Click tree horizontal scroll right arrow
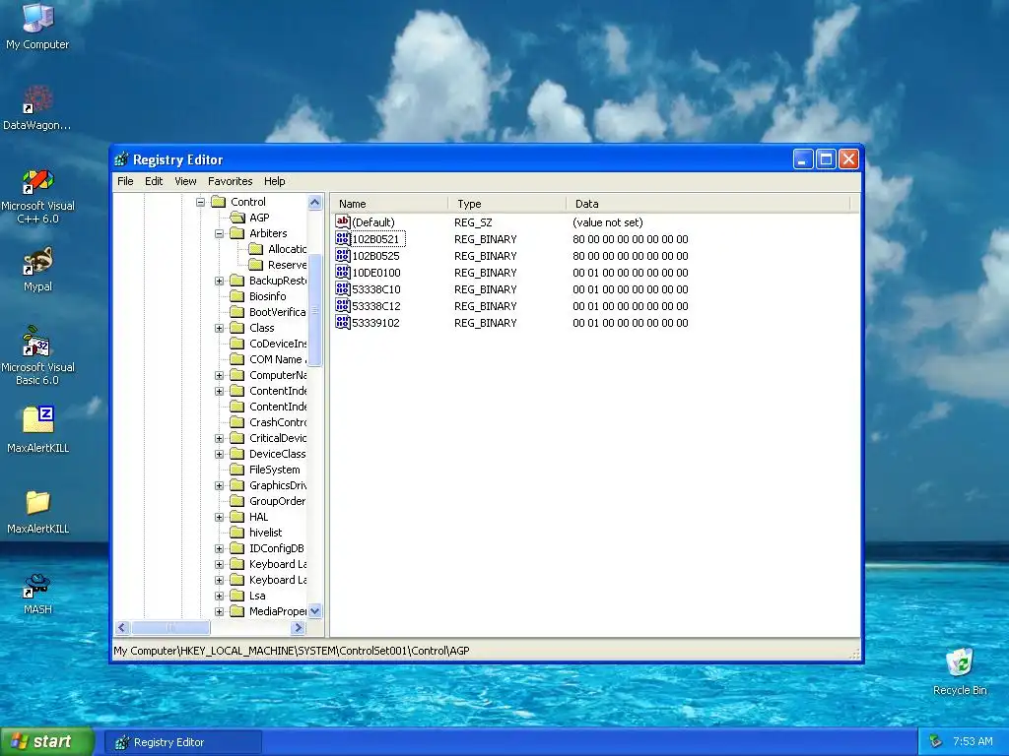The height and width of the screenshot is (756, 1009). (x=298, y=628)
